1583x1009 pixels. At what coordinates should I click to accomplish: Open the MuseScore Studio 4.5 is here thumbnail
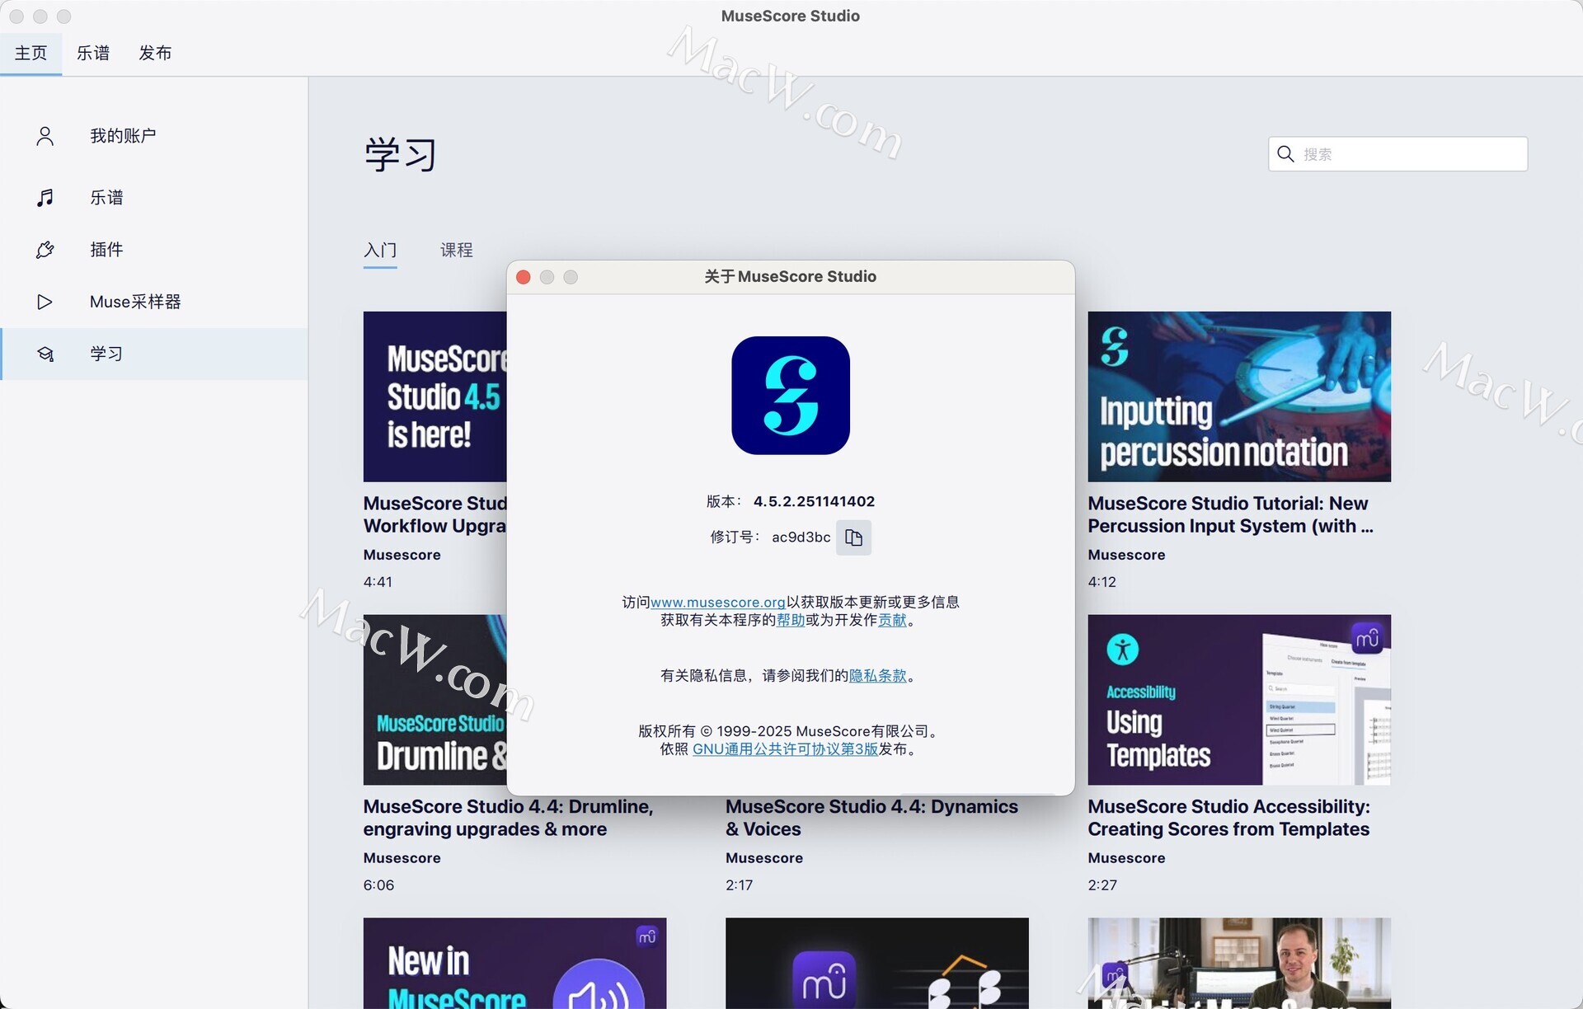pos(435,397)
